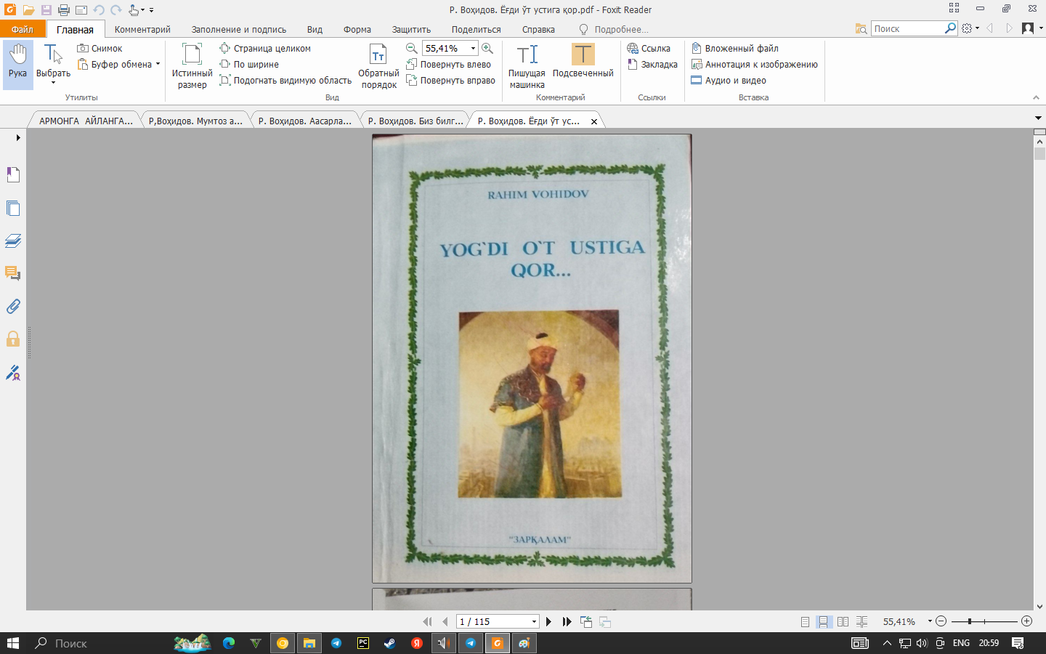Close the Р. Воҳидов. Ёғди ўт document tab
The width and height of the screenshot is (1046, 654).
tap(594, 121)
